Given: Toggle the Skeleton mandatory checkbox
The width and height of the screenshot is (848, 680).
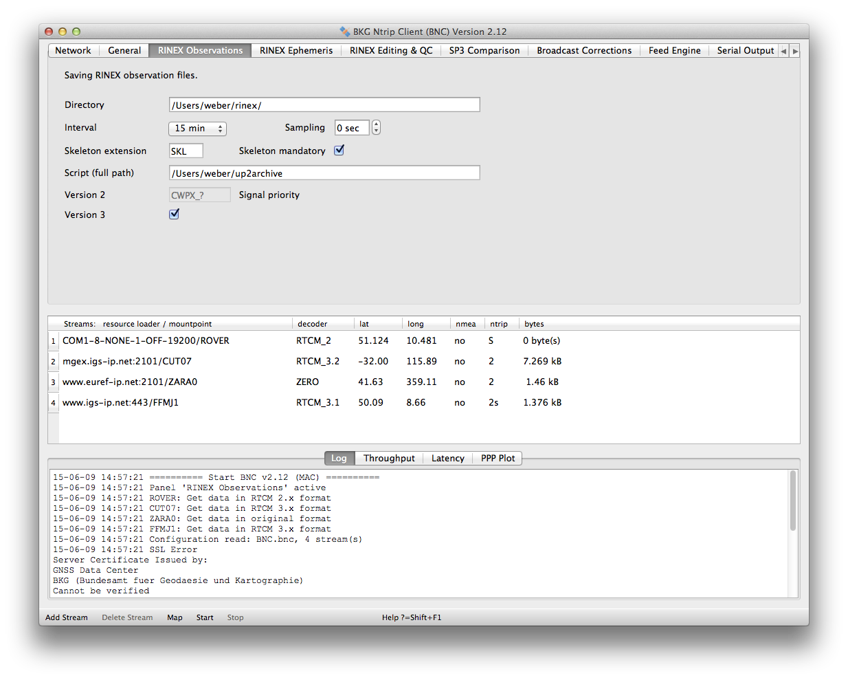Looking at the screenshot, I should tap(339, 151).
